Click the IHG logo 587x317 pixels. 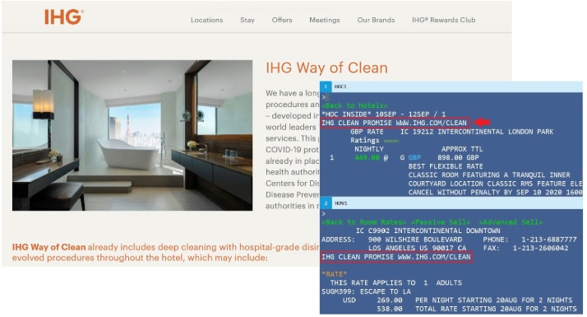pos(63,17)
